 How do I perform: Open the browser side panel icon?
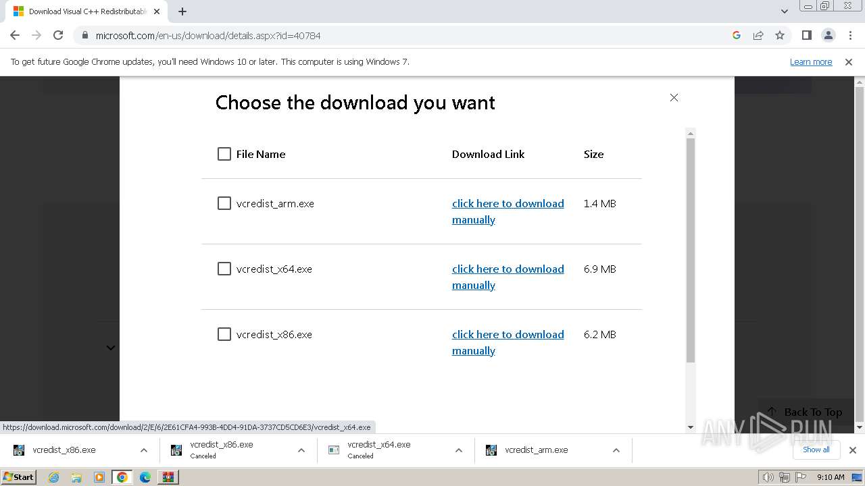(806, 35)
